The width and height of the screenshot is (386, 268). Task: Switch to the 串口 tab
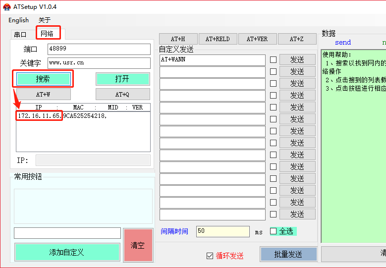point(20,35)
